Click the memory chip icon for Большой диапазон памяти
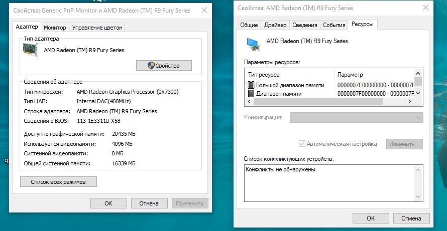Viewport: 447px width, 231px height. click(251, 85)
